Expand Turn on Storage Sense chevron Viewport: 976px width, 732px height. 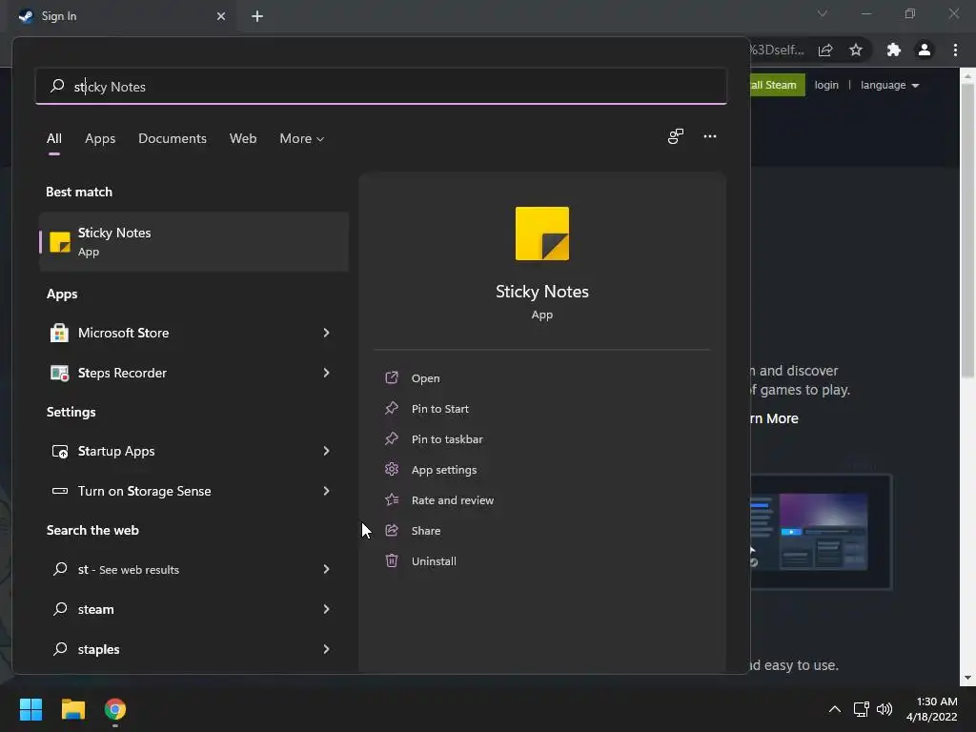[326, 491]
